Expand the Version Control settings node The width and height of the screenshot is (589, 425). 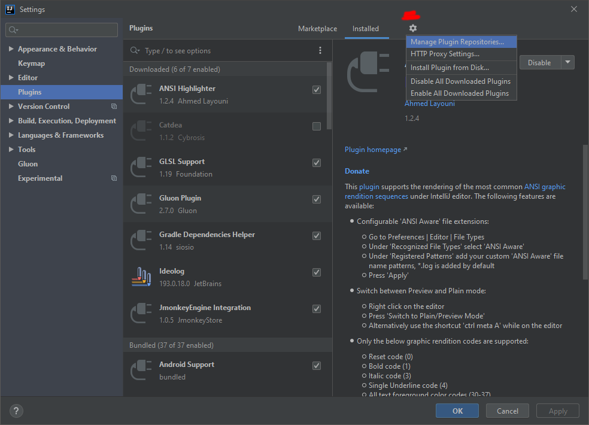11,107
